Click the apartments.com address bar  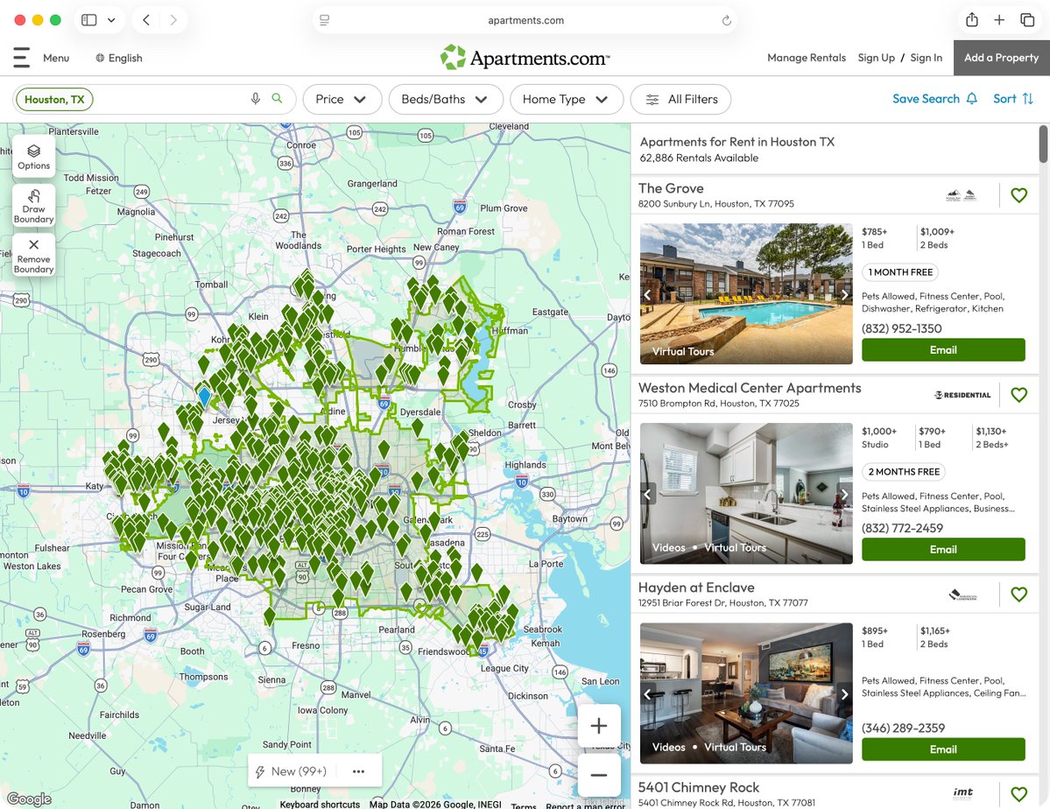click(525, 20)
